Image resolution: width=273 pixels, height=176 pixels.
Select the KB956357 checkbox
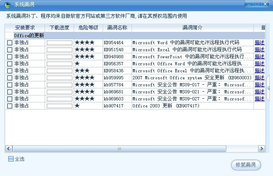[10, 64]
